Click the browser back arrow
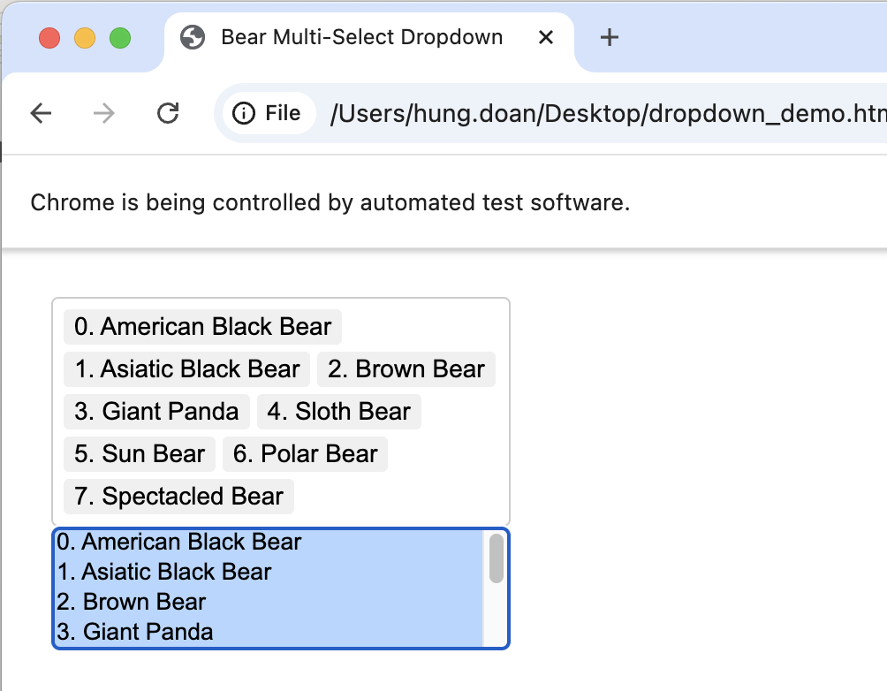Screen dimensions: 887x691 pyautogui.click(x=41, y=113)
